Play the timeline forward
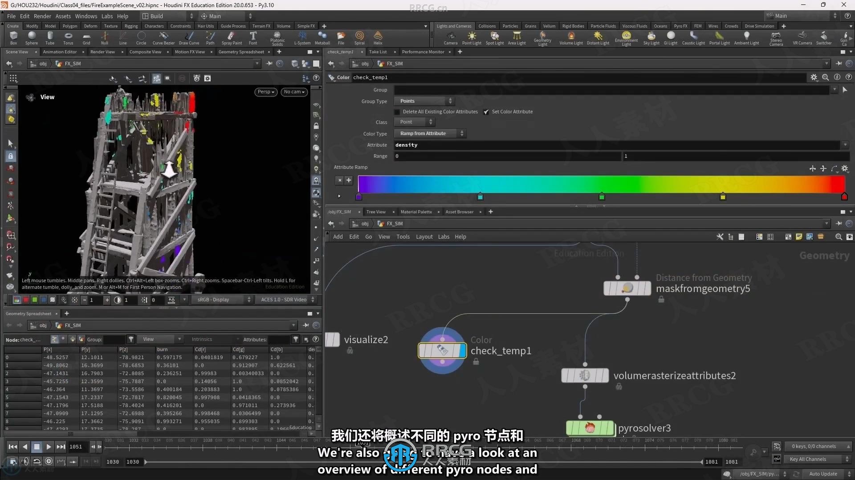 click(49, 447)
